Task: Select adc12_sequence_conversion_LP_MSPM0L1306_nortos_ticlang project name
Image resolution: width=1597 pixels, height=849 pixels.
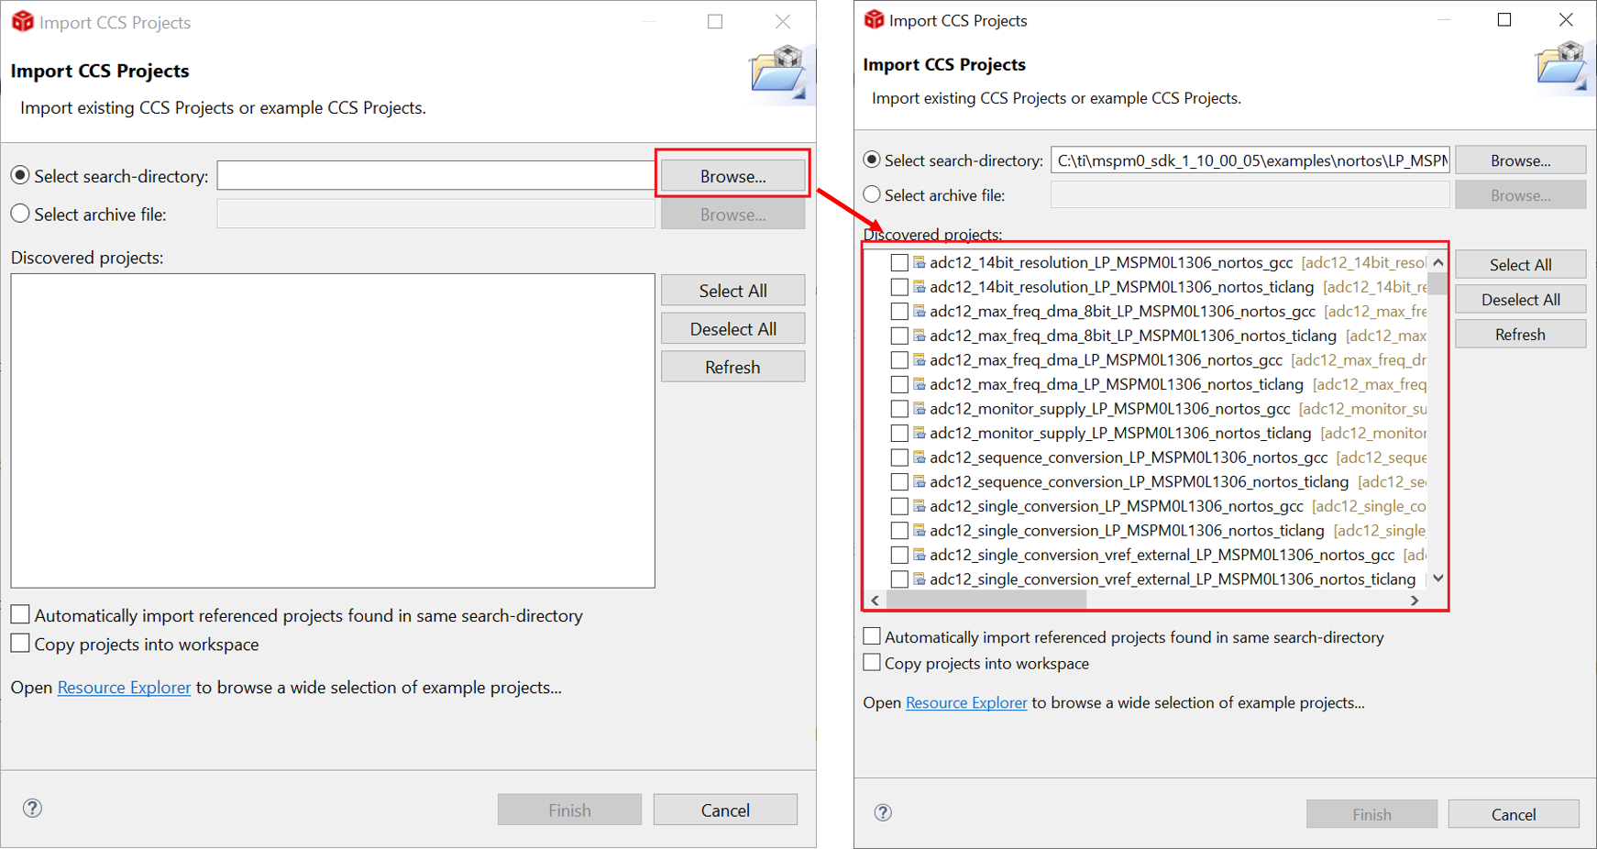Action: 1140,481
